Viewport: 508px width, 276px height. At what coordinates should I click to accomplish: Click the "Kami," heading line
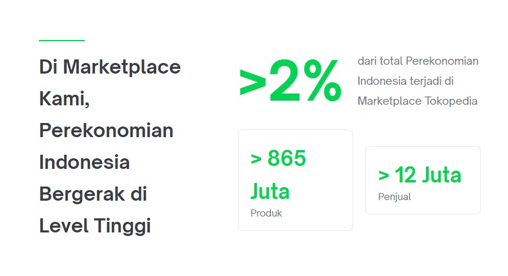click(x=64, y=99)
